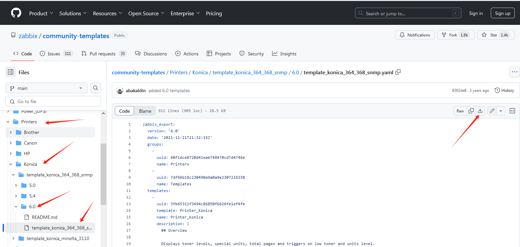Click the file tree vertical scrollbar
The height and width of the screenshot is (247, 520).
tap(103, 174)
